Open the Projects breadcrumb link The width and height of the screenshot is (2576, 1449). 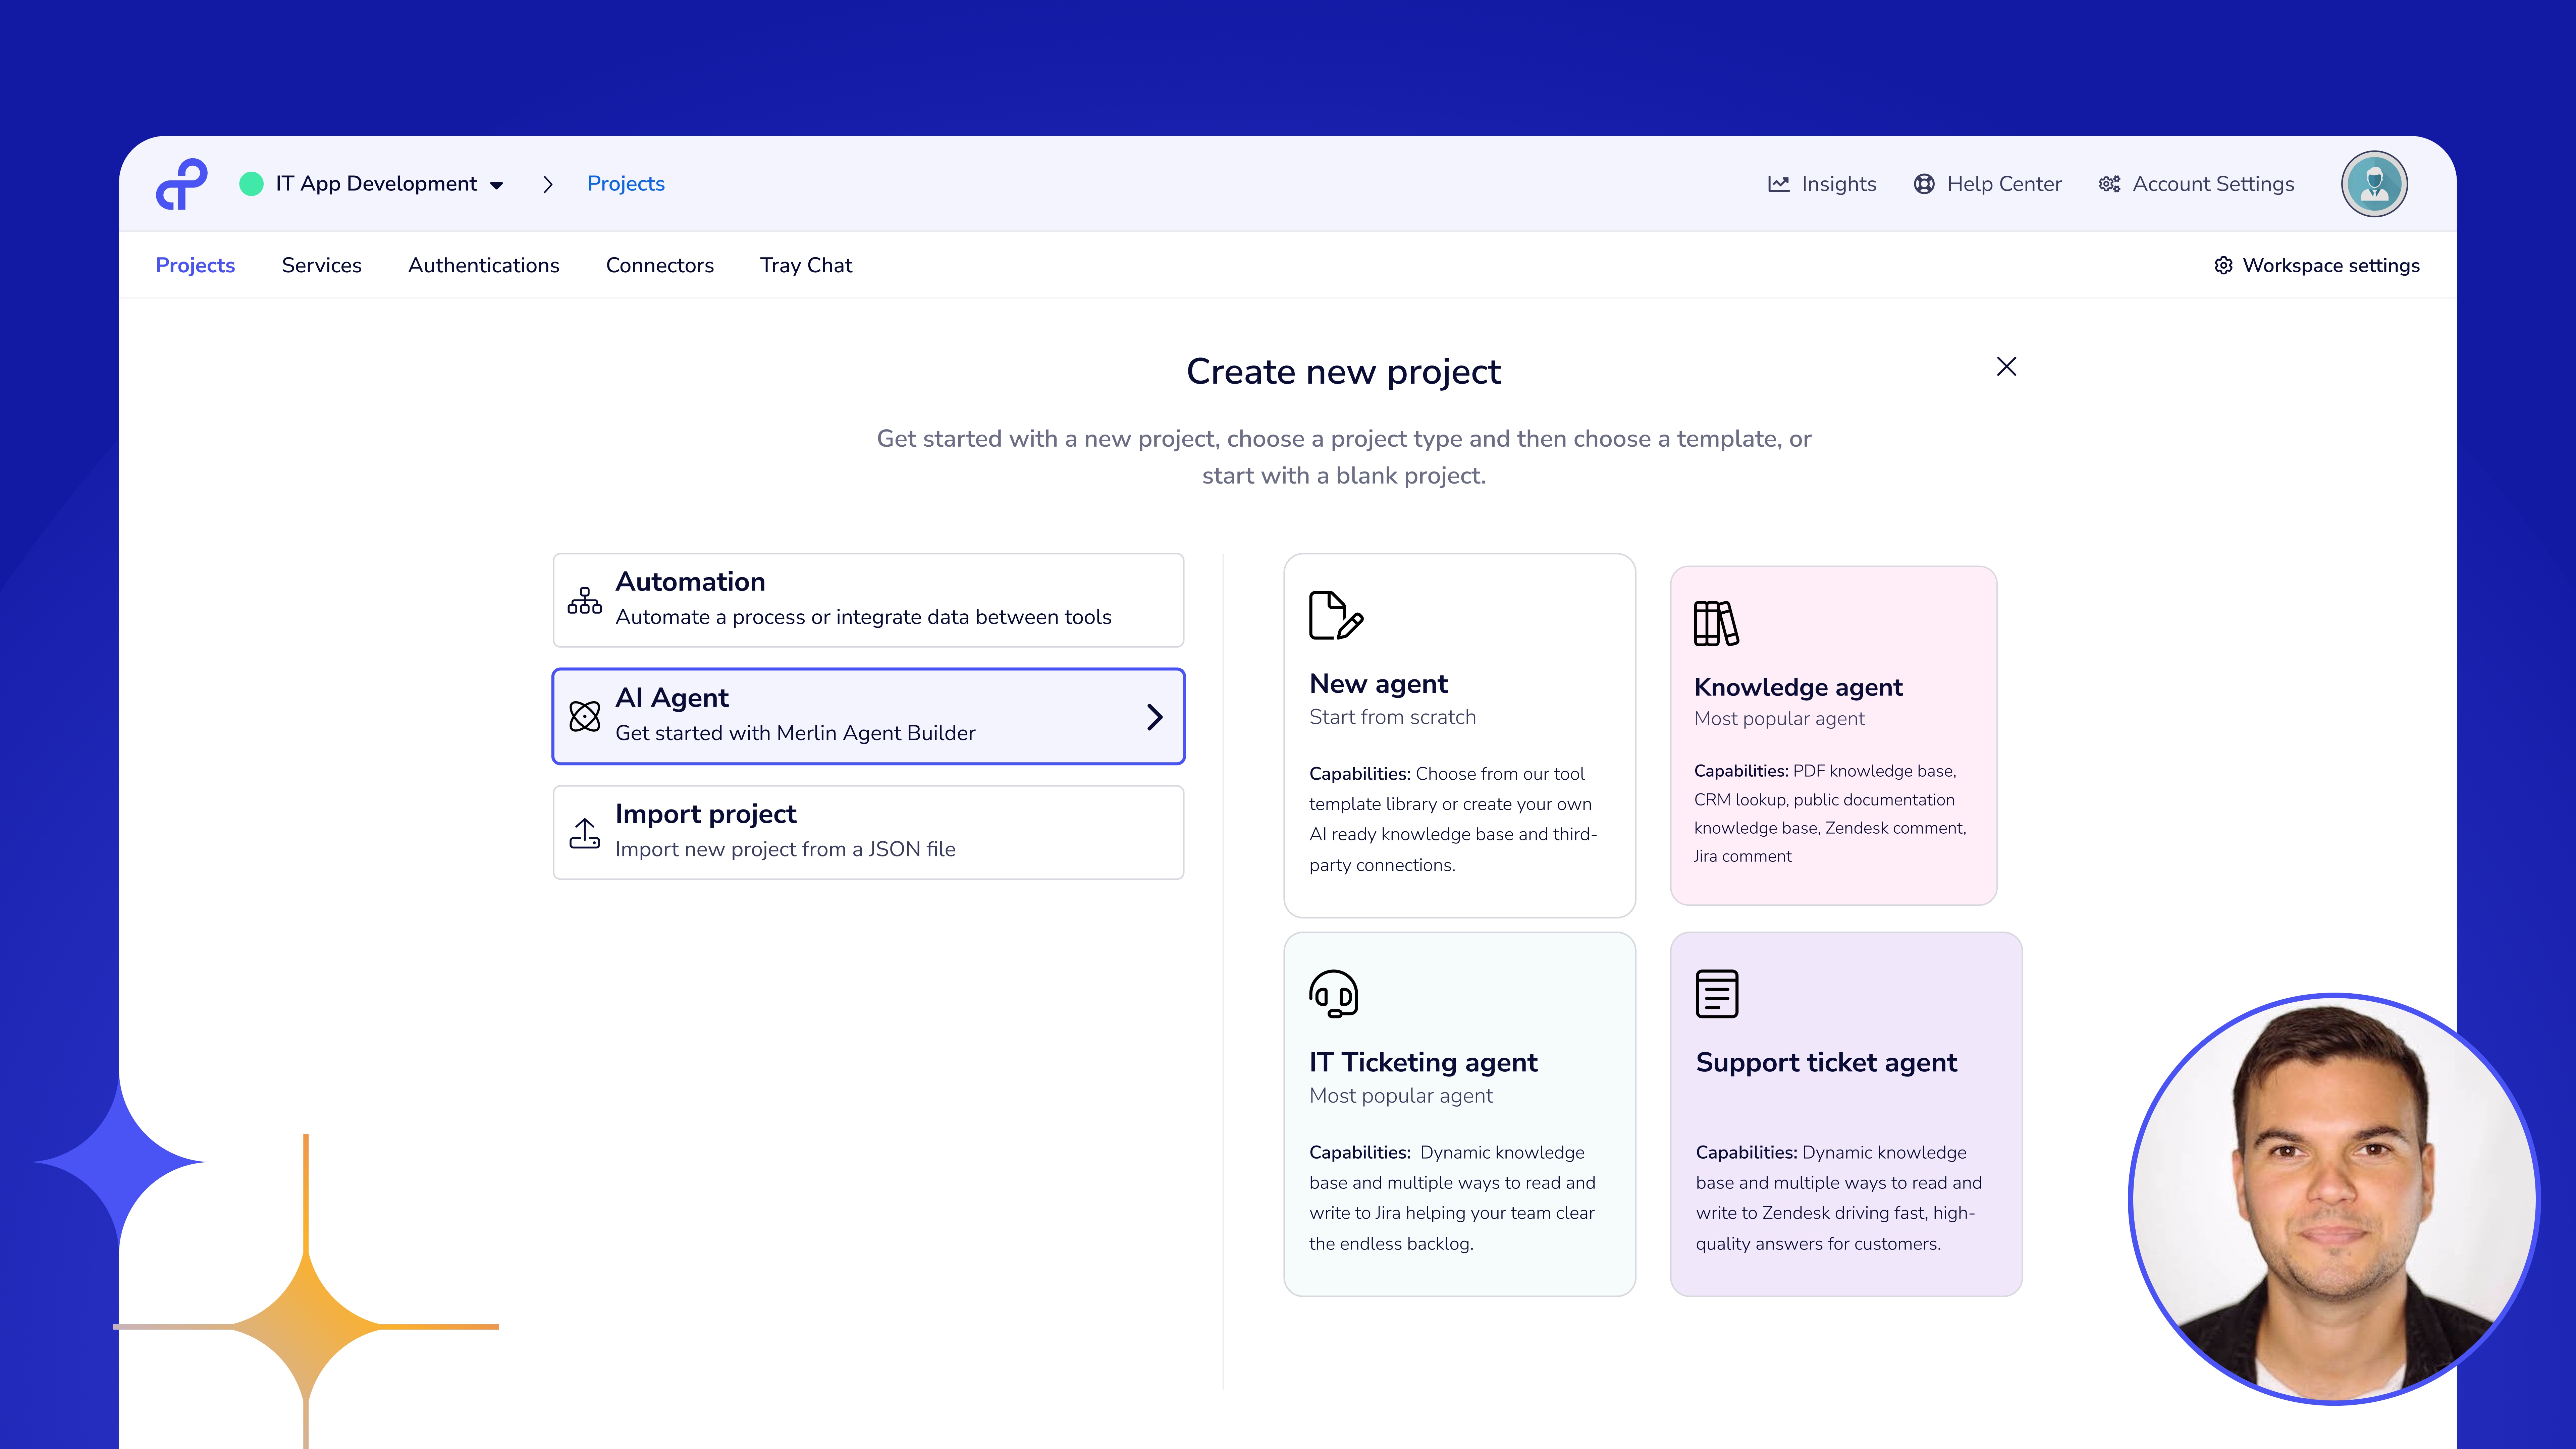[x=626, y=184]
